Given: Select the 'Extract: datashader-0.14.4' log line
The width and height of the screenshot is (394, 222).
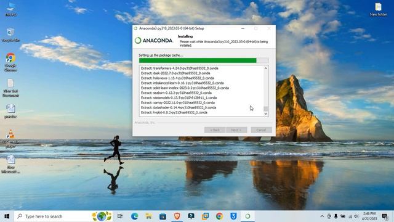Looking at the screenshot, I should [x=179, y=107].
